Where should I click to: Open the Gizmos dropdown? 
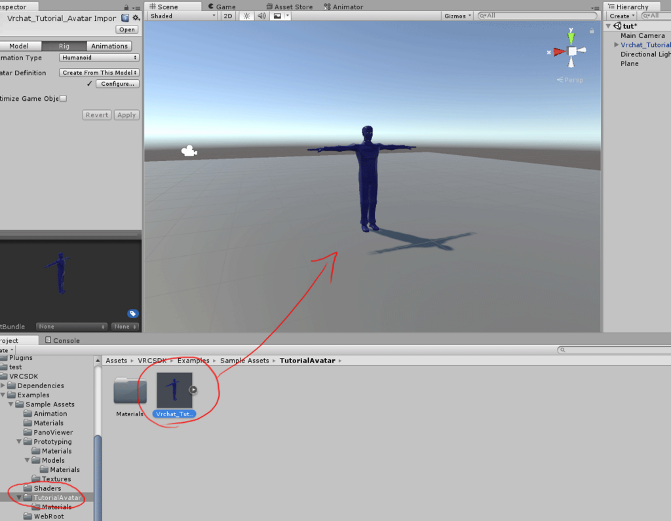tap(457, 16)
